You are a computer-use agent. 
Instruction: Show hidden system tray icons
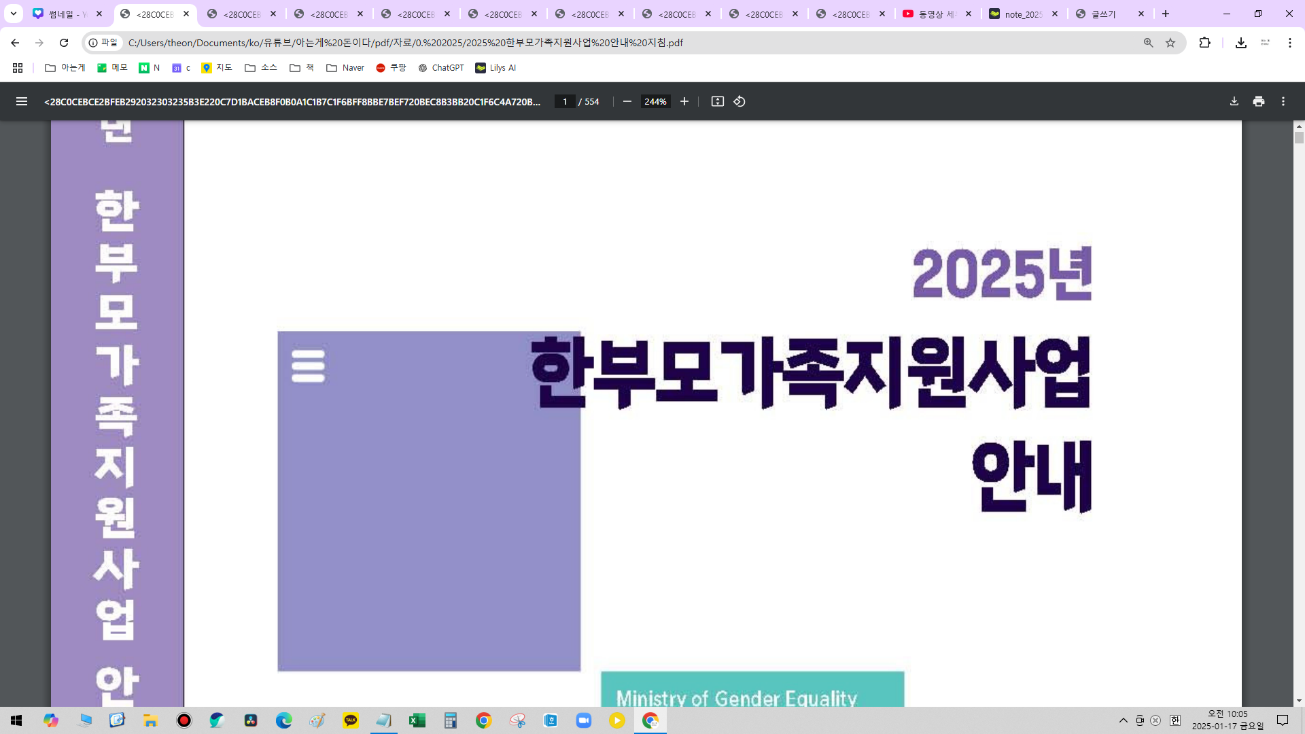pos(1124,720)
